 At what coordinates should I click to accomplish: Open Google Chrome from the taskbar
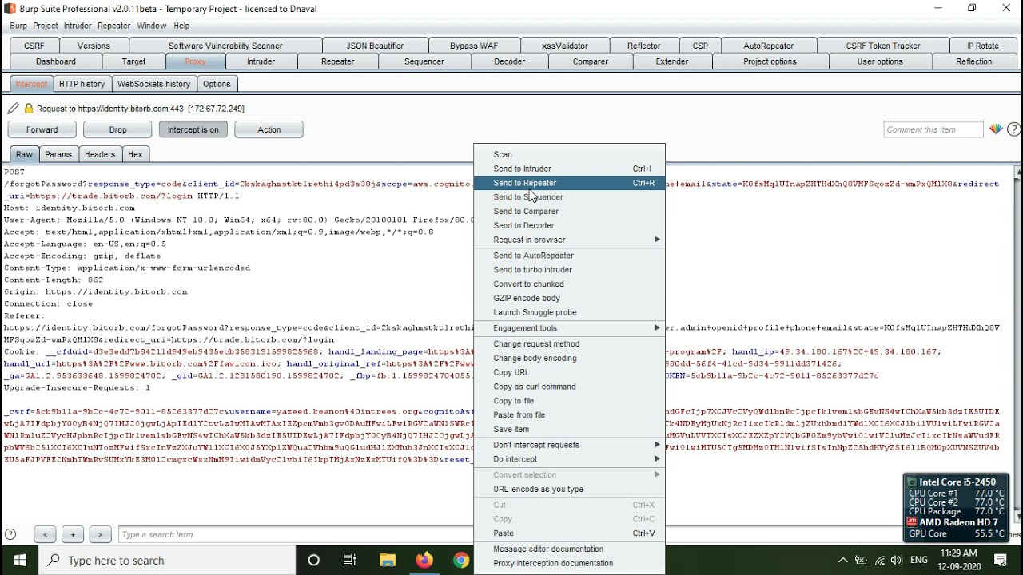point(461,561)
